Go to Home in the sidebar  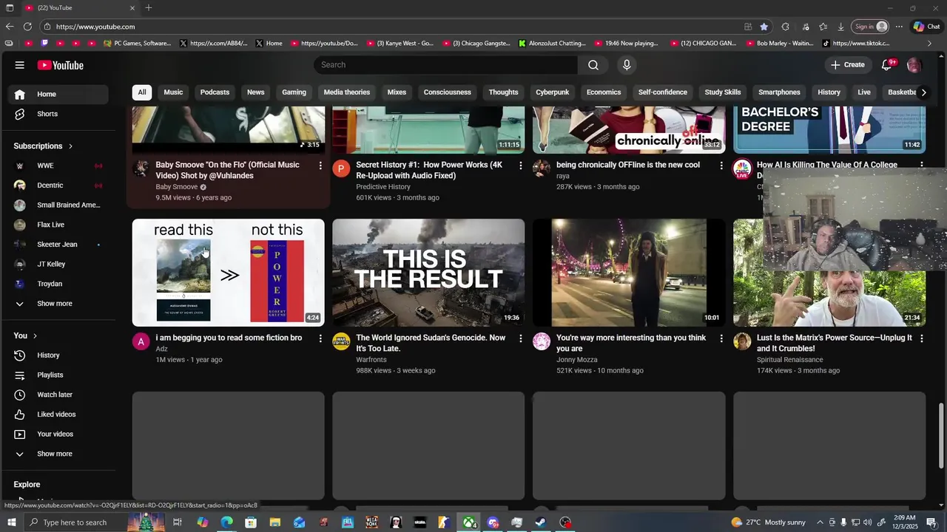(x=58, y=94)
